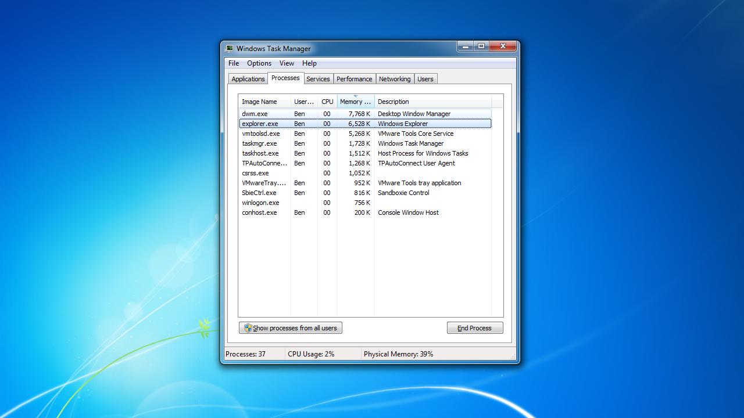Switch to the Services tab
This screenshot has width=744, height=418.
click(x=318, y=79)
